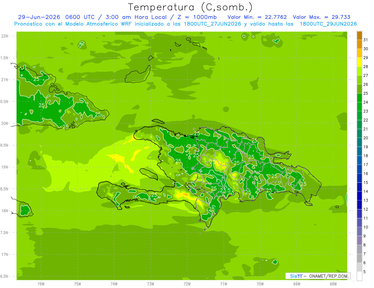
Task: Click the '21N' latitude label
Action: (x=5, y=80)
